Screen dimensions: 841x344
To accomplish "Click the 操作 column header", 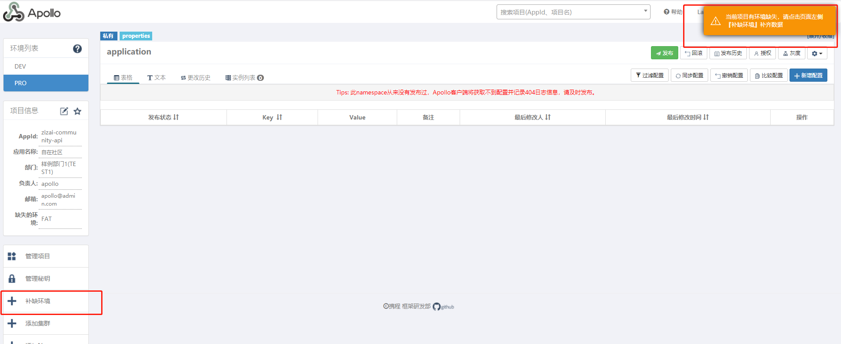I will pyautogui.click(x=802, y=117).
